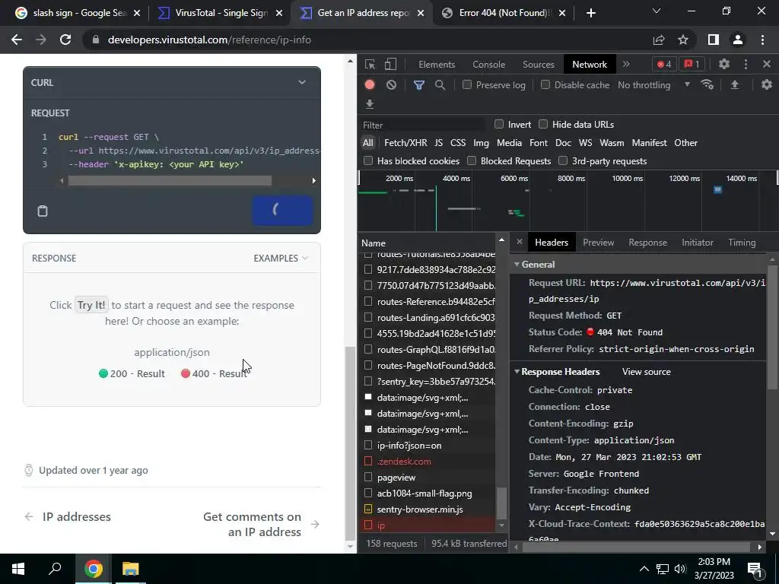Click the network Filter input field
This screenshot has width=779, height=584.
click(x=423, y=125)
